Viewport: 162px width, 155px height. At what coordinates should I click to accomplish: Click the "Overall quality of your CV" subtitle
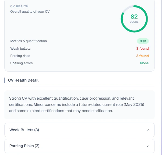[x=30, y=12]
